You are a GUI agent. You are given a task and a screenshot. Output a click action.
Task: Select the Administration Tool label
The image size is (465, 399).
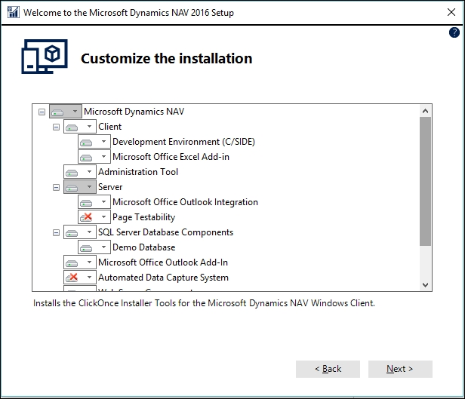click(138, 172)
